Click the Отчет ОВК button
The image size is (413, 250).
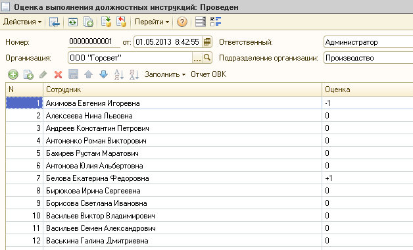coord(208,74)
